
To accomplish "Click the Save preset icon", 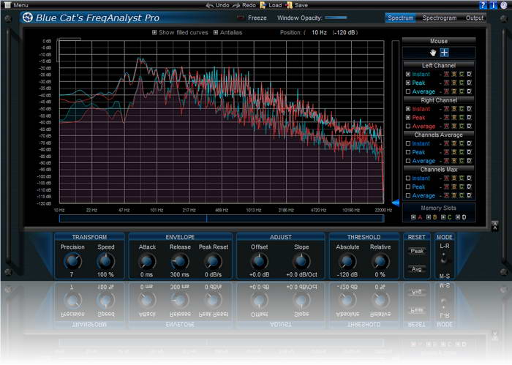I will click(x=290, y=5).
